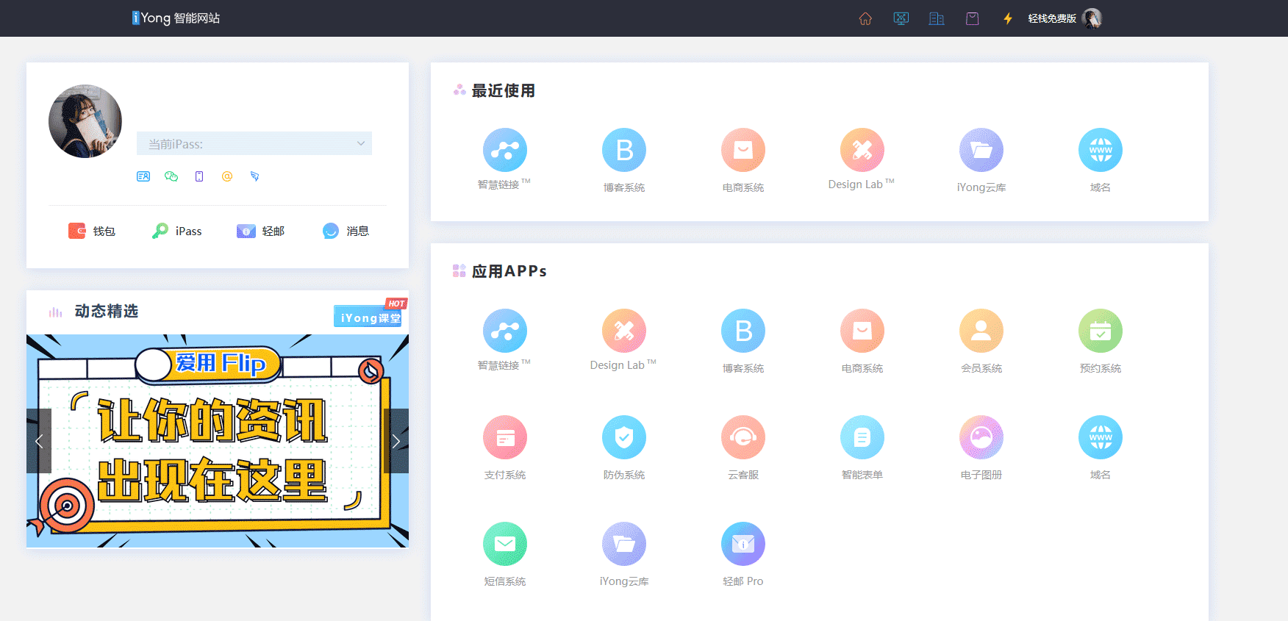Open the 钱包 wallet shortcut
The width and height of the screenshot is (1288, 621).
[x=92, y=231]
